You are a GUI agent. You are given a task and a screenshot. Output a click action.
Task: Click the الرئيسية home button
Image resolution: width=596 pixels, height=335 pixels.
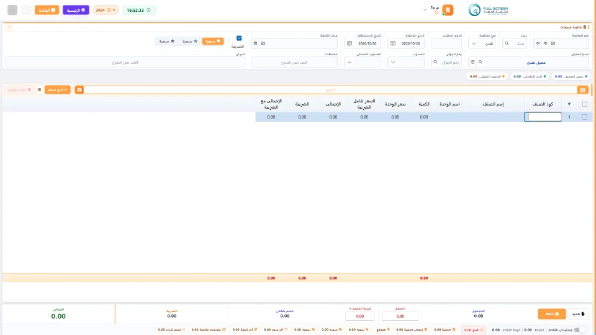pyautogui.click(x=76, y=10)
